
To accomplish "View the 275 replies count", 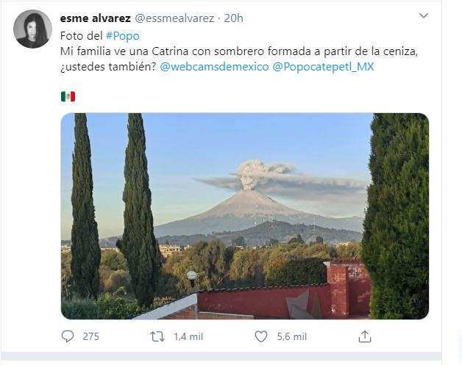I will (90, 336).
